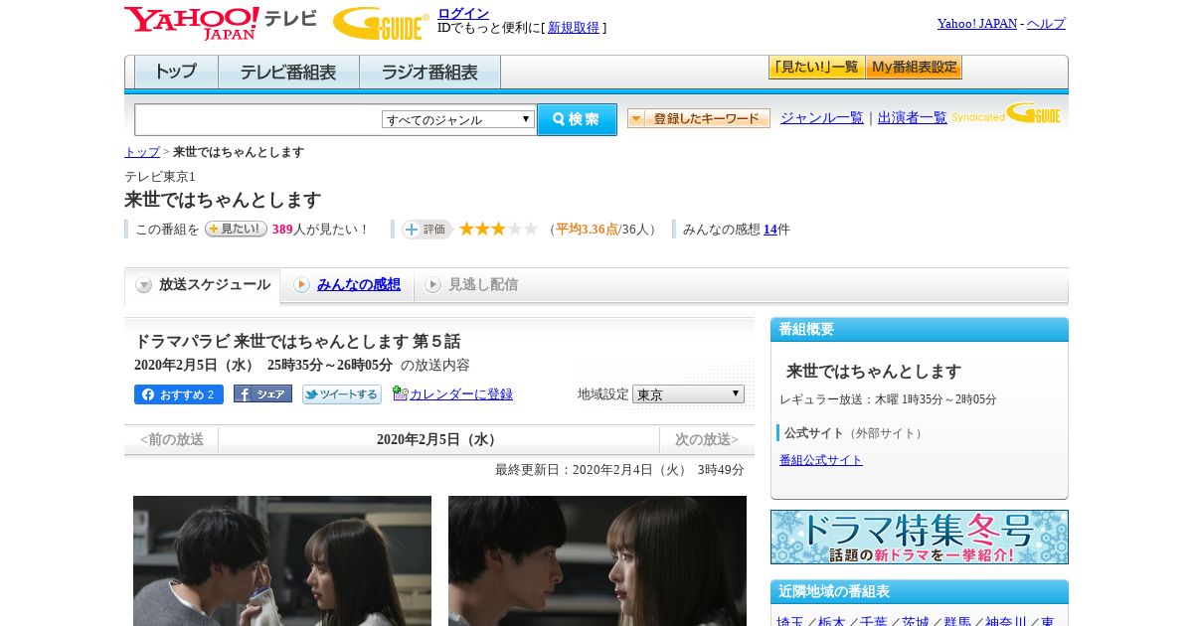Open the トップ navigation tab
Viewport: 1193px width, 626px height.
176,73
